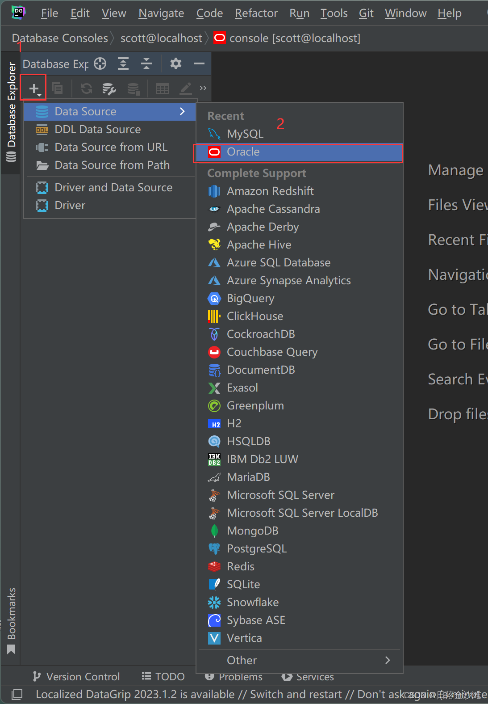Image resolution: width=488 pixels, height=704 pixels.
Task: Choose the Driver menu entry
Action: [110, 205]
